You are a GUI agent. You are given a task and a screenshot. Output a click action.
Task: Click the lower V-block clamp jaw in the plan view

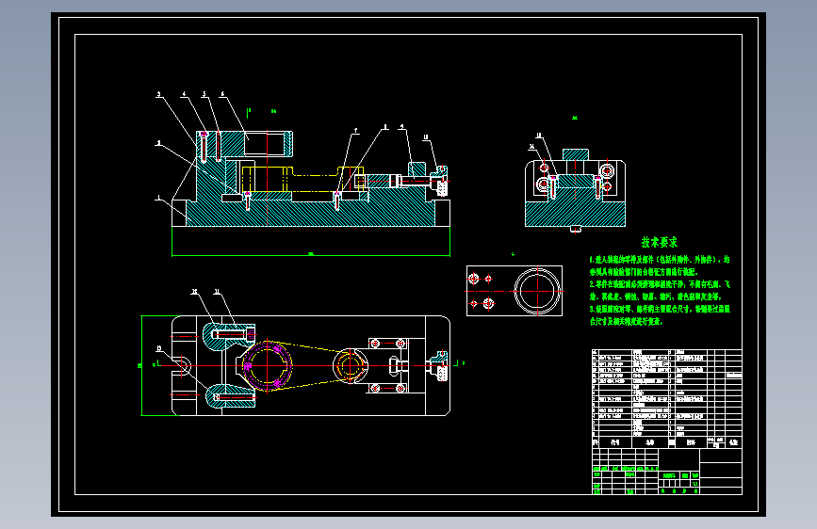coord(230,395)
